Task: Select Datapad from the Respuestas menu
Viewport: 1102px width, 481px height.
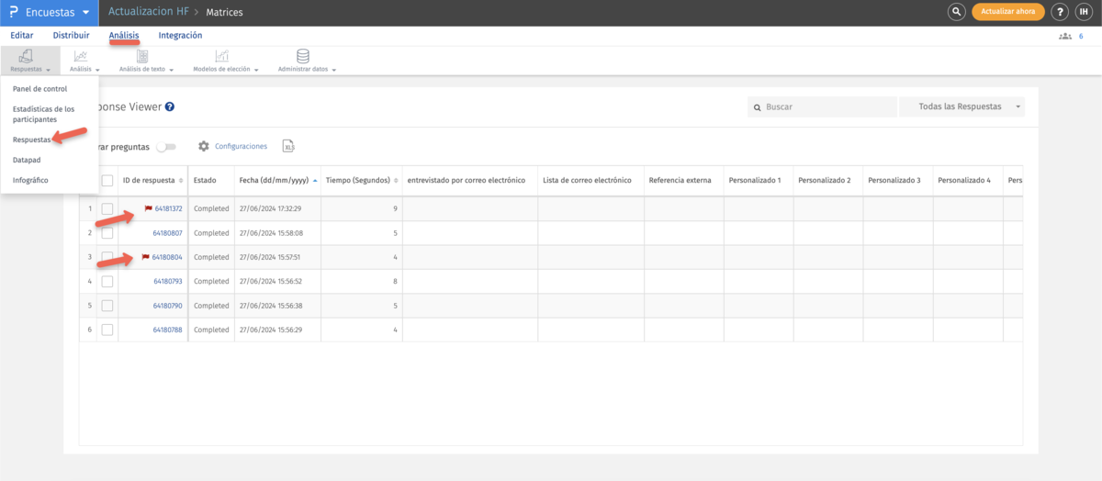Action: (27, 160)
